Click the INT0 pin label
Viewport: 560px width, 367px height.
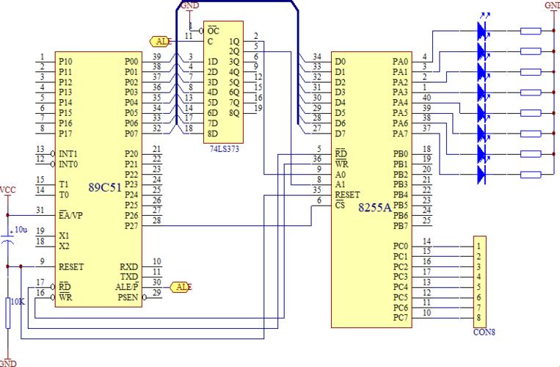point(68,164)
